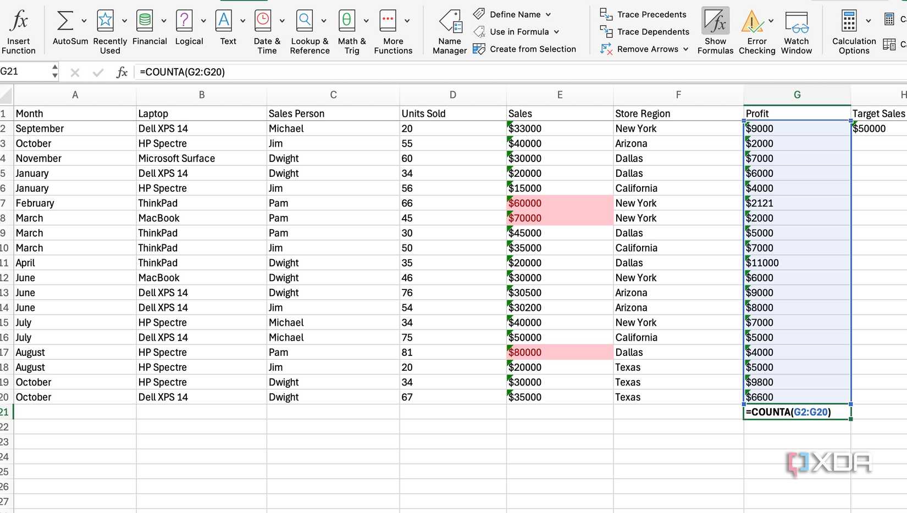The width and height of the screenshot is (907, 513).
Task: Expand the Calculation Options dropdown
Action: [867, 21]
